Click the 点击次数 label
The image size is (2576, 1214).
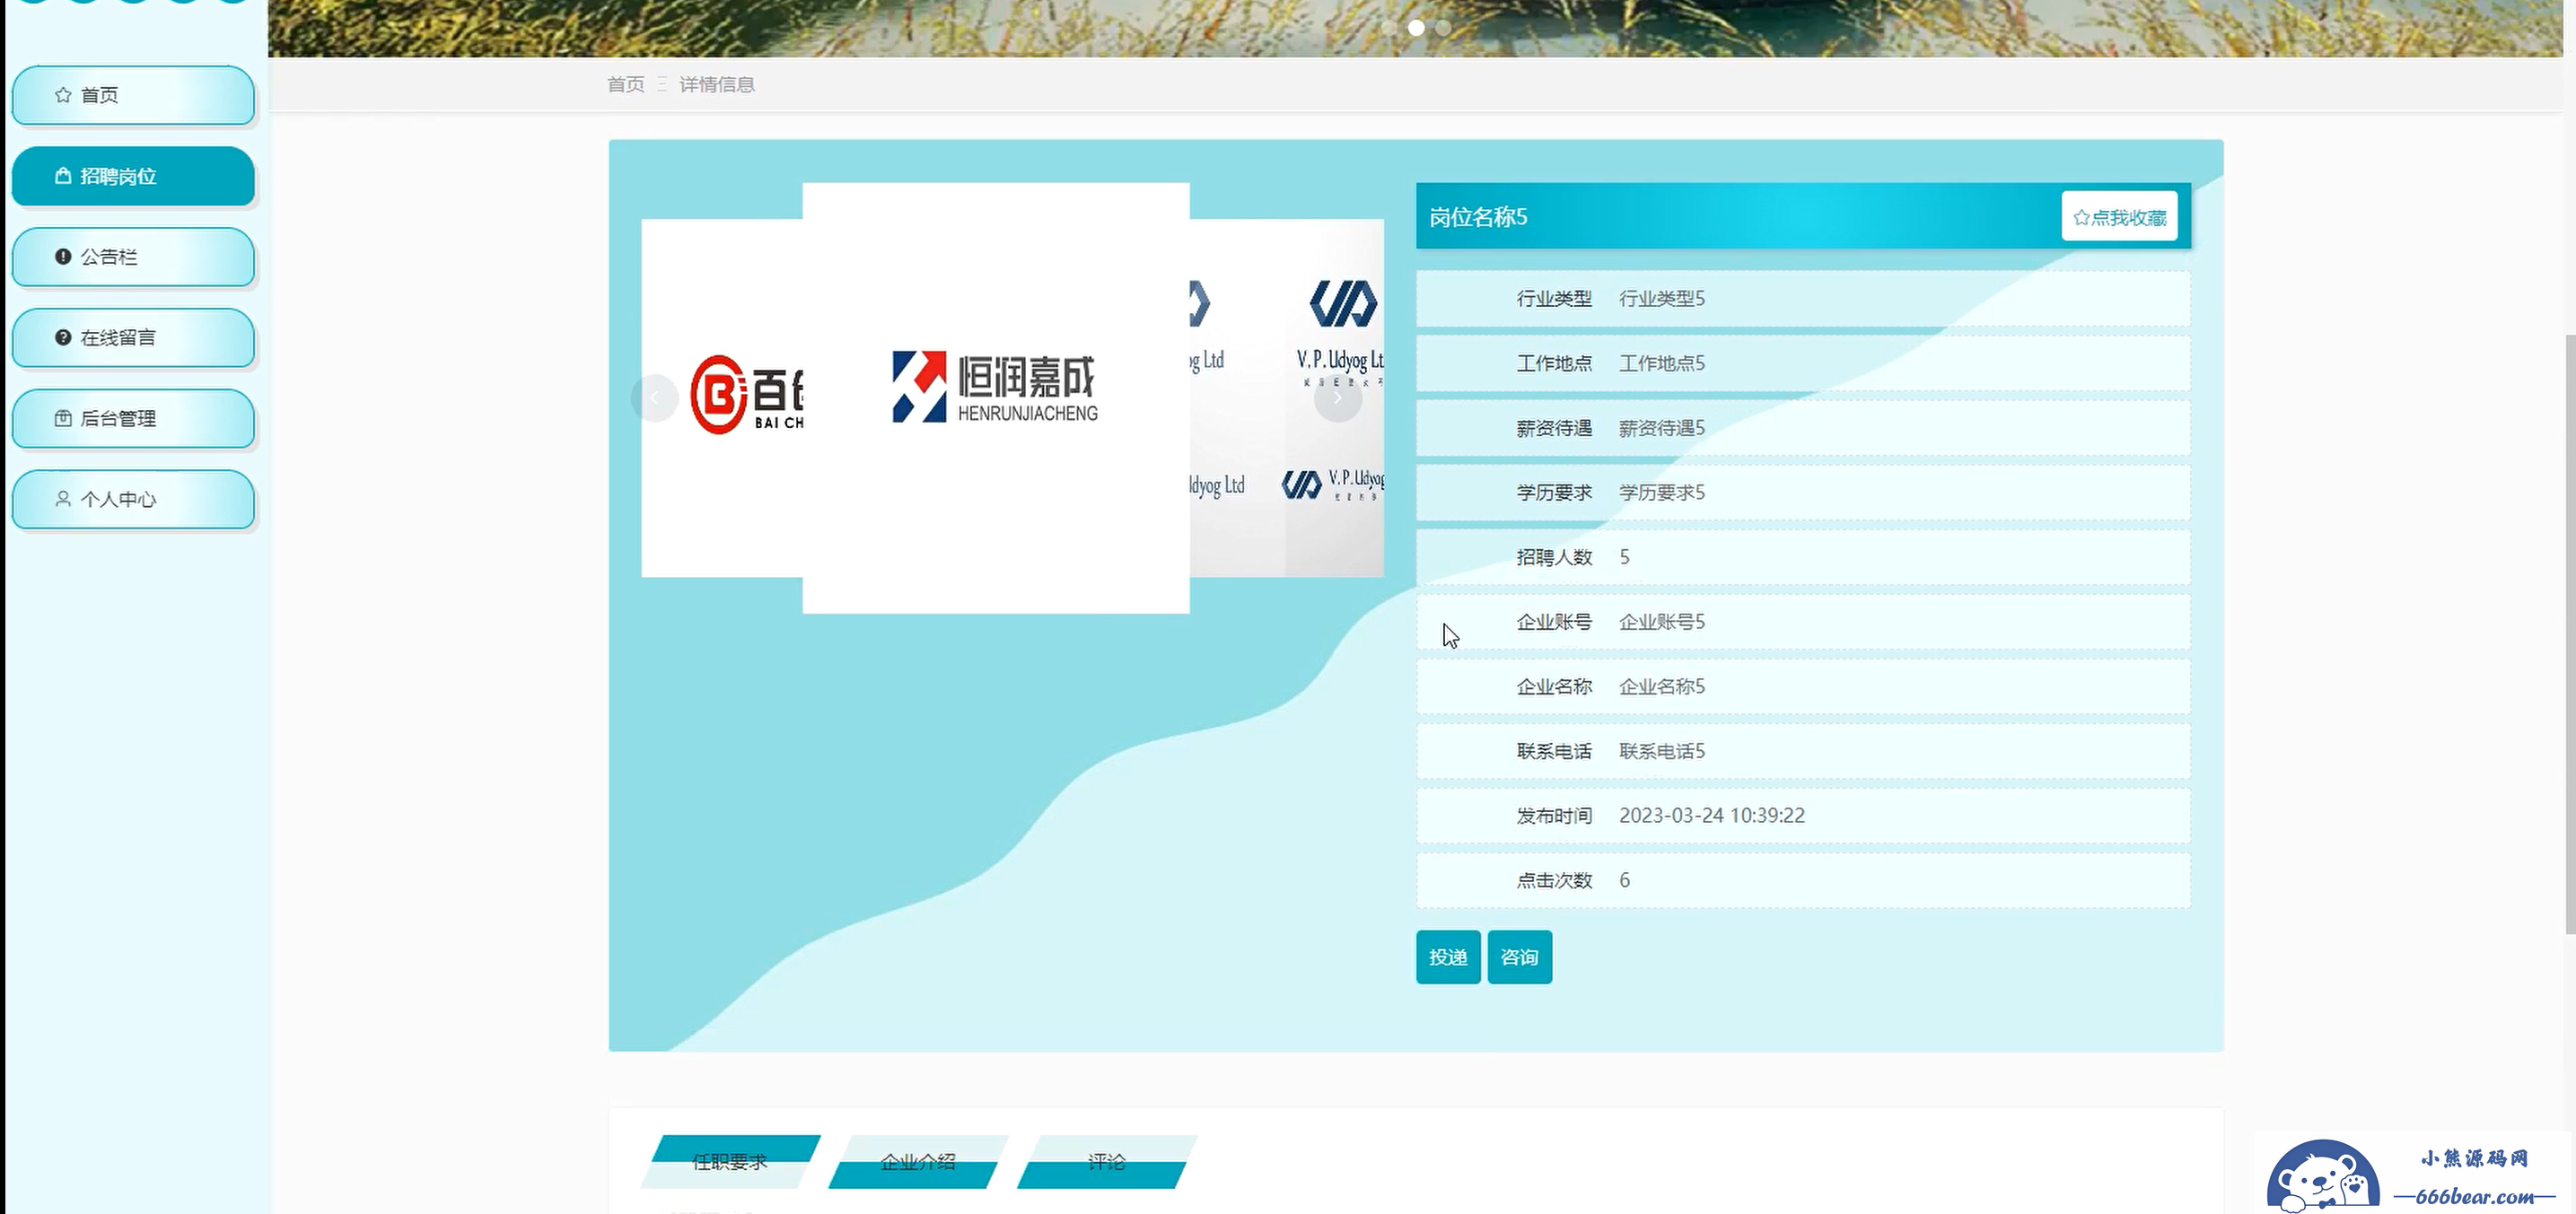coord(1554,880)
